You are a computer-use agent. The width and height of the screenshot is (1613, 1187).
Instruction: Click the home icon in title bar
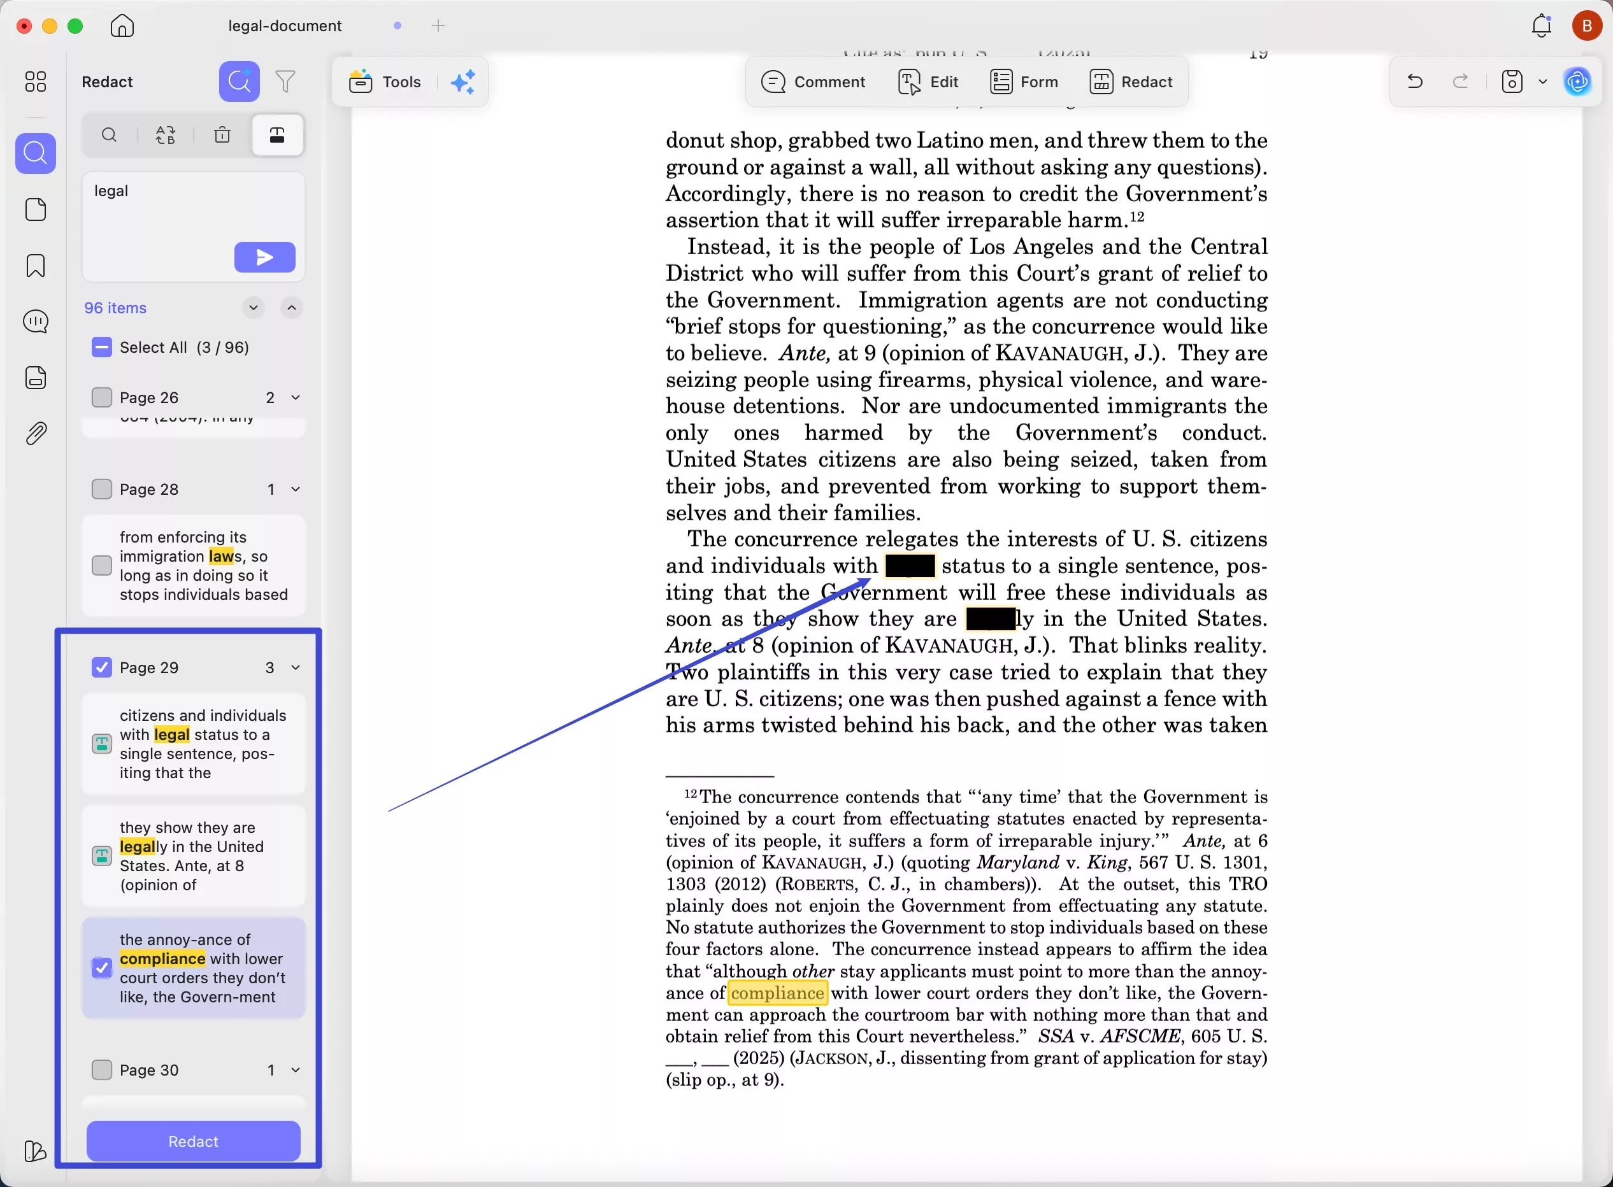point(122,26)
